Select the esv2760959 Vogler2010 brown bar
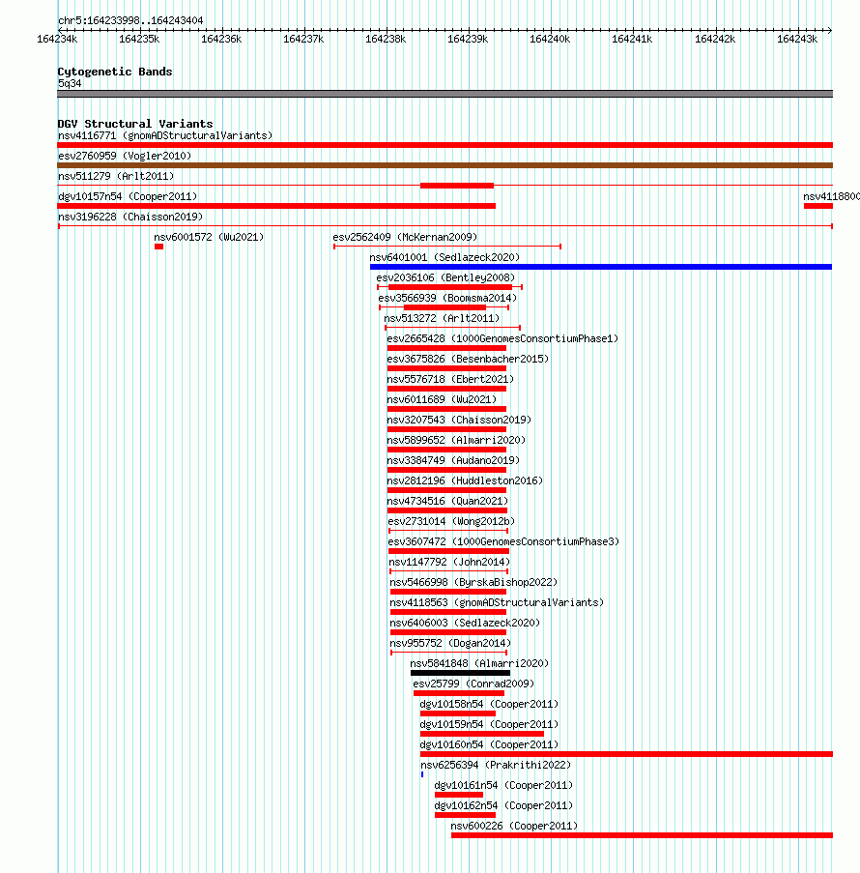This screenshot has width=860, height=873. coord(444,165)
